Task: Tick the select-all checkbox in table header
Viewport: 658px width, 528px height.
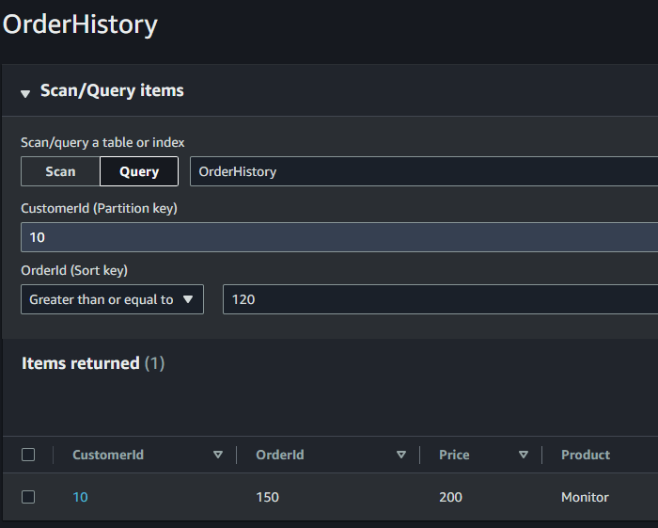Action: pos(28,455)
